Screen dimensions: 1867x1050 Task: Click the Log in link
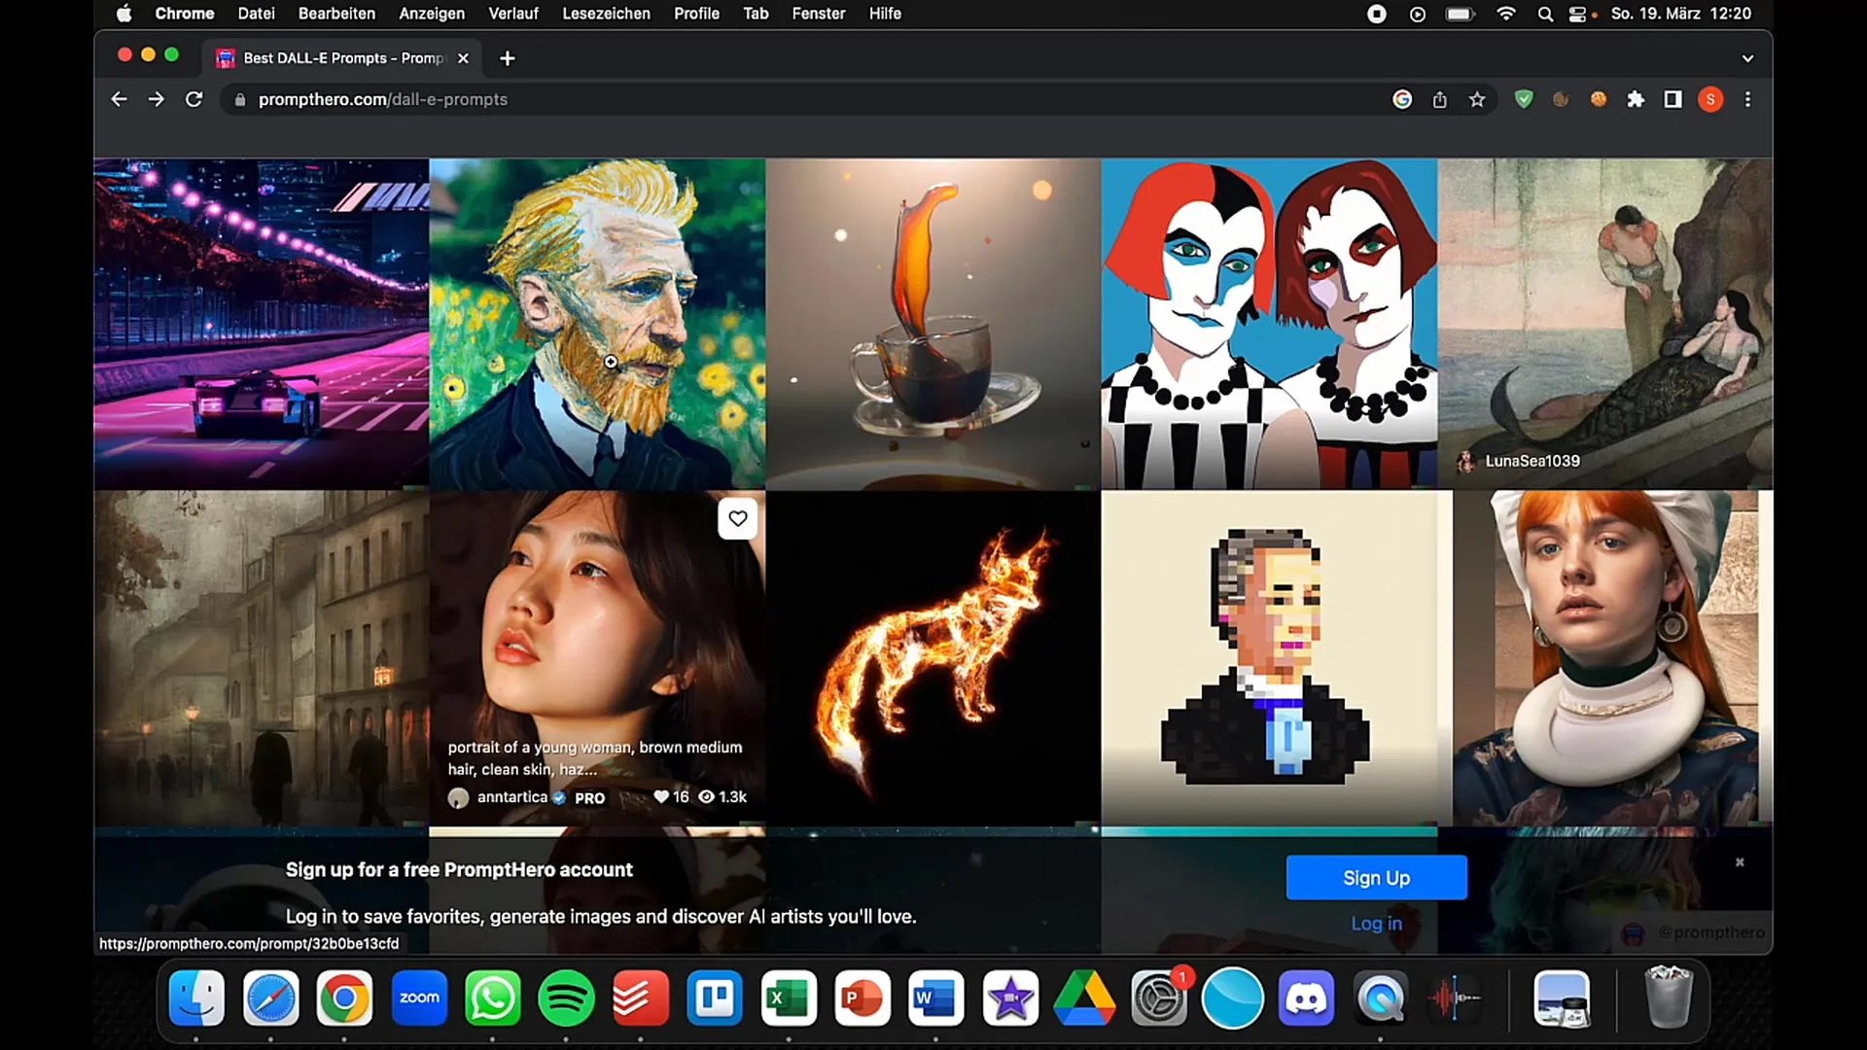coord(1376,924)
